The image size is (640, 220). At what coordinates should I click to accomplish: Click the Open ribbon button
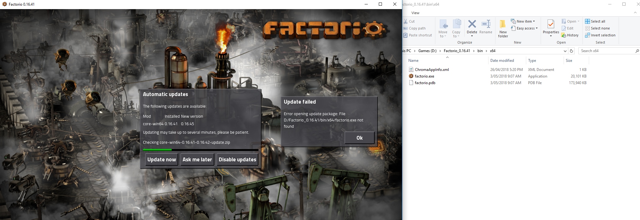pos(571,21)
